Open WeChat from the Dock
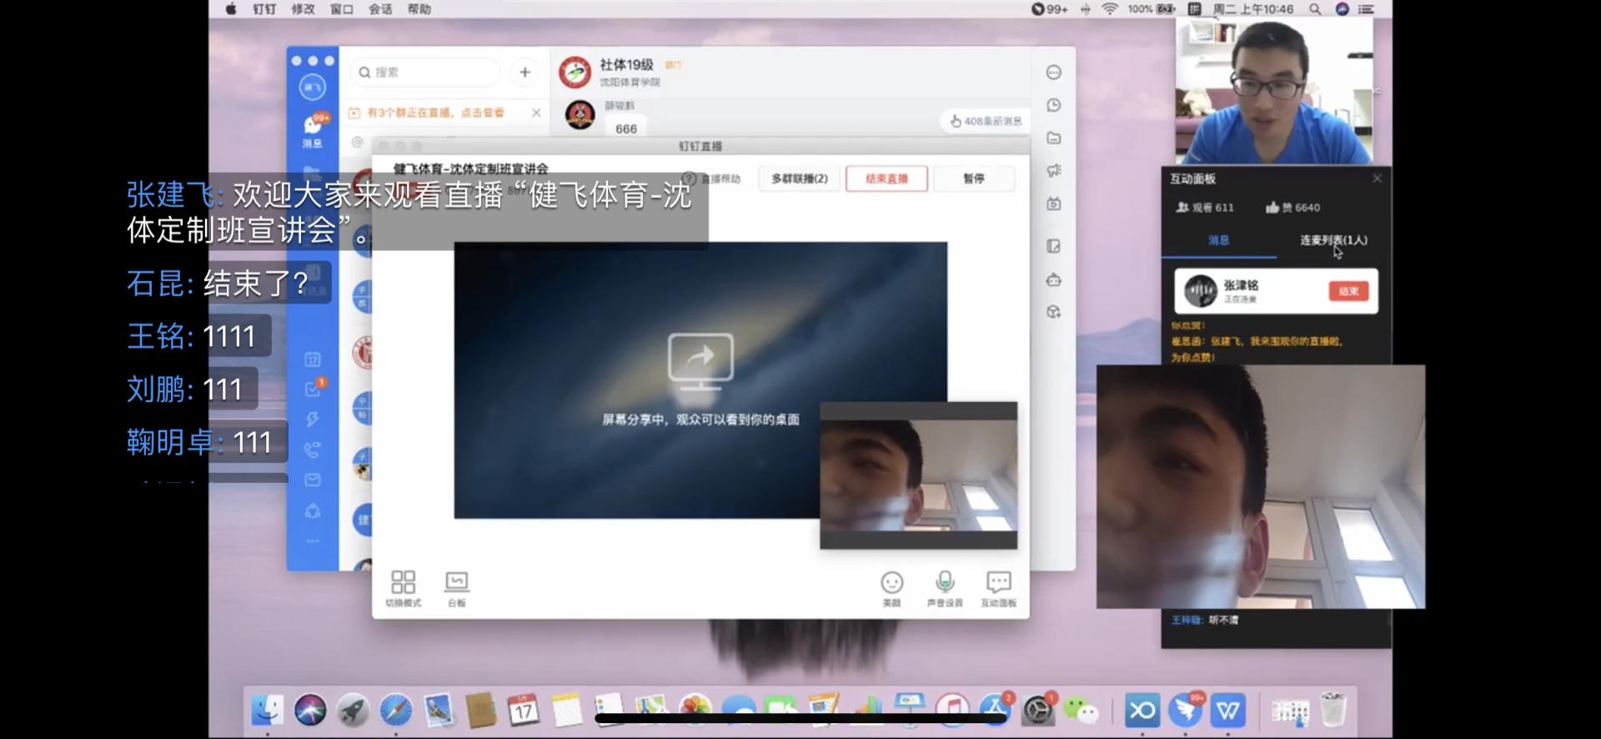Image resolution: width=1601 pixels, height=739 pixels. tap(1082, 711)
